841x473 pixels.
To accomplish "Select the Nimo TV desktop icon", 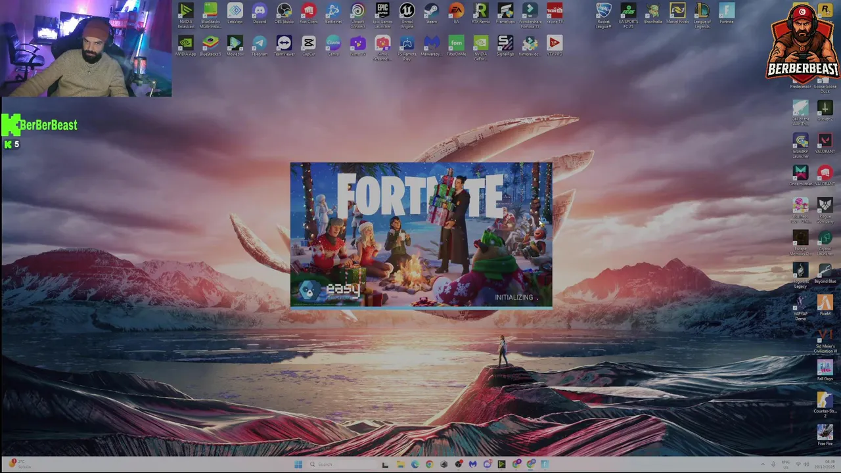I will [x=357, y=46].
